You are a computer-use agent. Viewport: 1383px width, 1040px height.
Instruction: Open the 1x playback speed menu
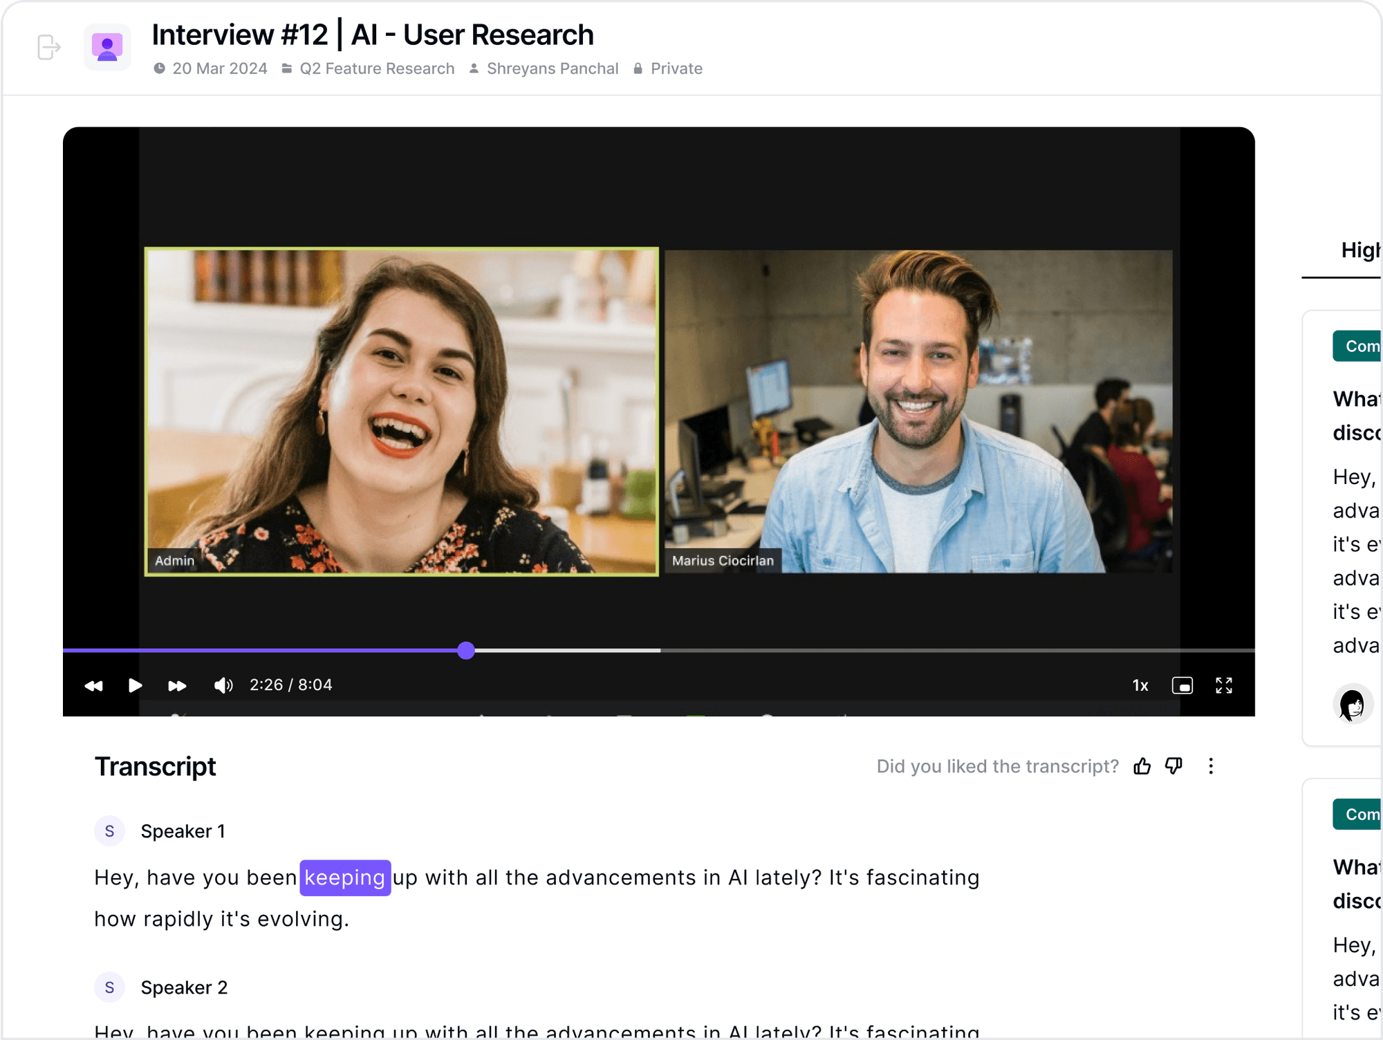click(1140, 685)
